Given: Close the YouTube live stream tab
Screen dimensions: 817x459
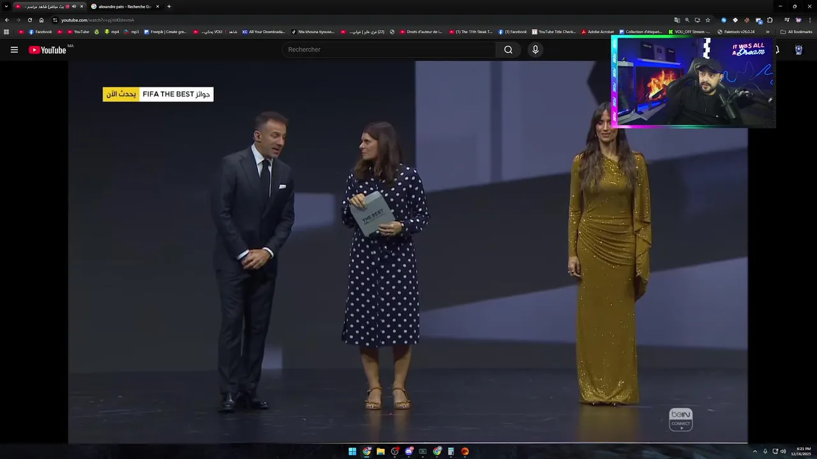Looking at the screenshot, I should (82, 6).
